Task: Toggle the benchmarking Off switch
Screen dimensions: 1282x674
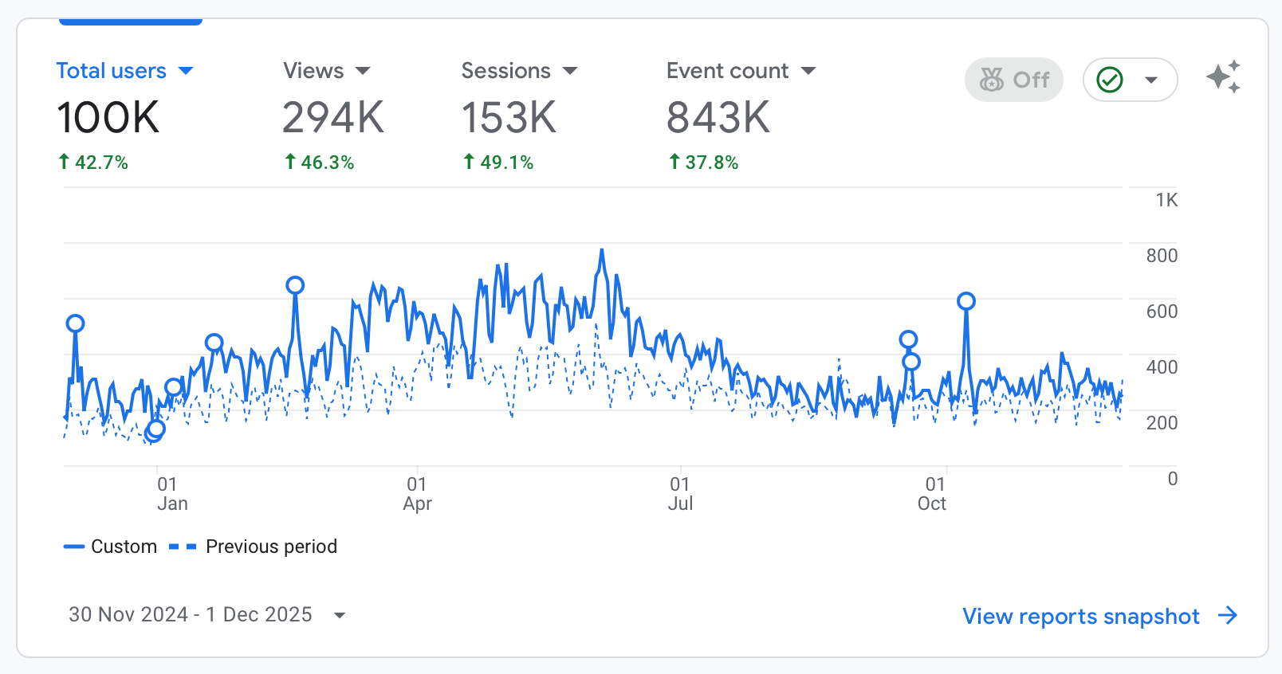Action: point(1013,80)
